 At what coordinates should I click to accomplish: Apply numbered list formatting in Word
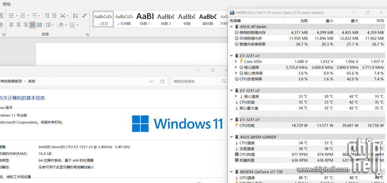click(x=23, y=15)
